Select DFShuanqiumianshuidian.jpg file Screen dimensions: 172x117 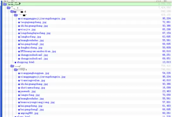click(38, 51)
